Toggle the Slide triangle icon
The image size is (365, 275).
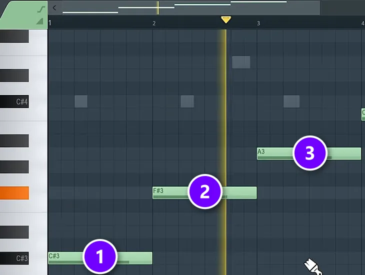pyautogui.click(x=40, y=21)
